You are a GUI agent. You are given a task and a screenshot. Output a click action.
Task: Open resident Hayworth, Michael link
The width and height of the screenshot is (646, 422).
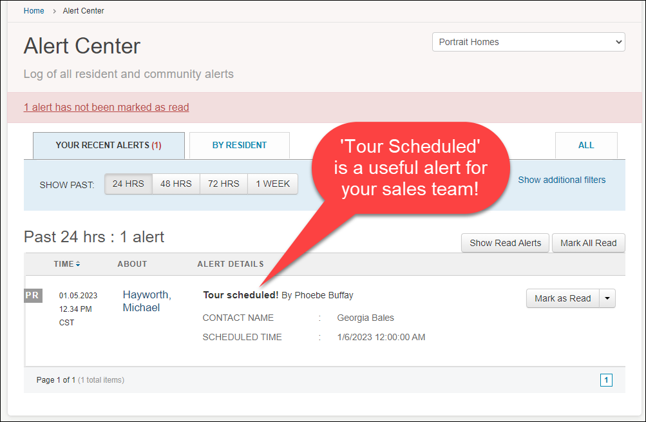point(147,302)
